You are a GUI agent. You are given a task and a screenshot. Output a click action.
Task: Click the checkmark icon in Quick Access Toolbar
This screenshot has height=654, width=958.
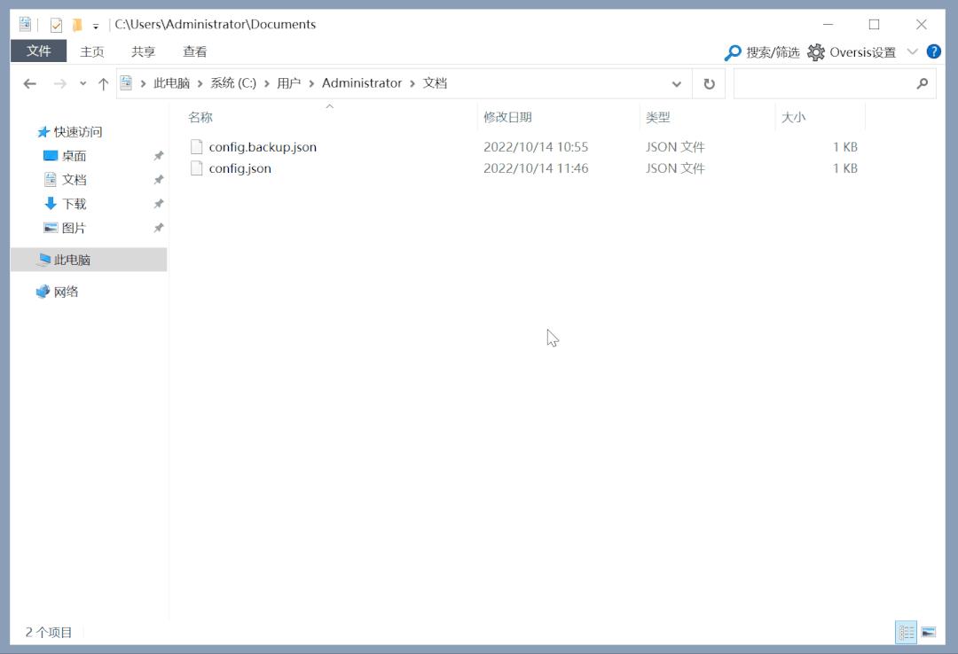59,24
